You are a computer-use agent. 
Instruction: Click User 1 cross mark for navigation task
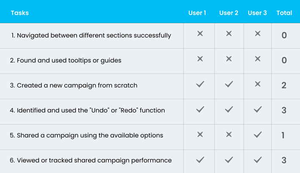point(200,34)
